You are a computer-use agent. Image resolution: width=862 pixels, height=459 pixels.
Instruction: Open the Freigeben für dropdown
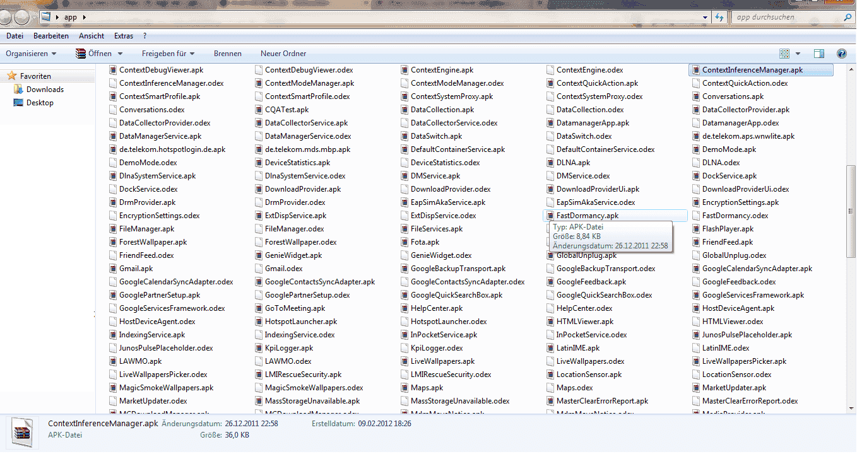click(x=168, y=54)
